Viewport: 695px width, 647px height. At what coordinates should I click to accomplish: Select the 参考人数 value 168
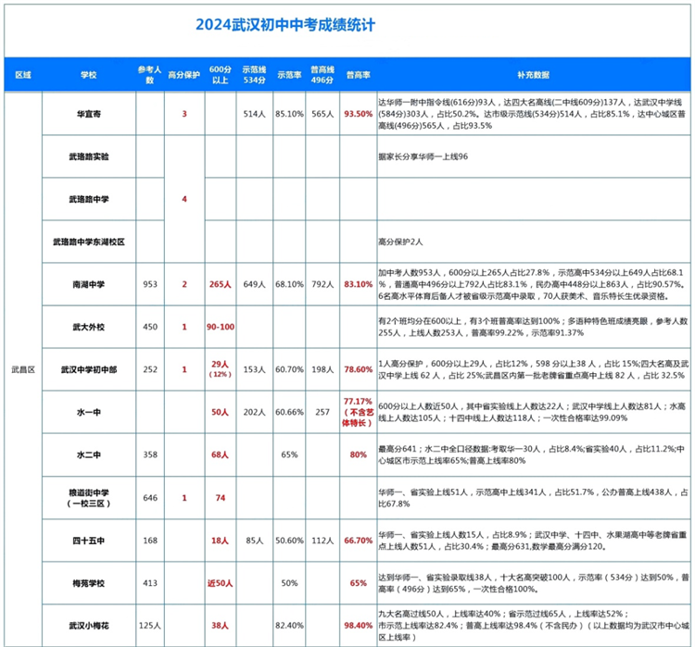[x=150, y=541]
